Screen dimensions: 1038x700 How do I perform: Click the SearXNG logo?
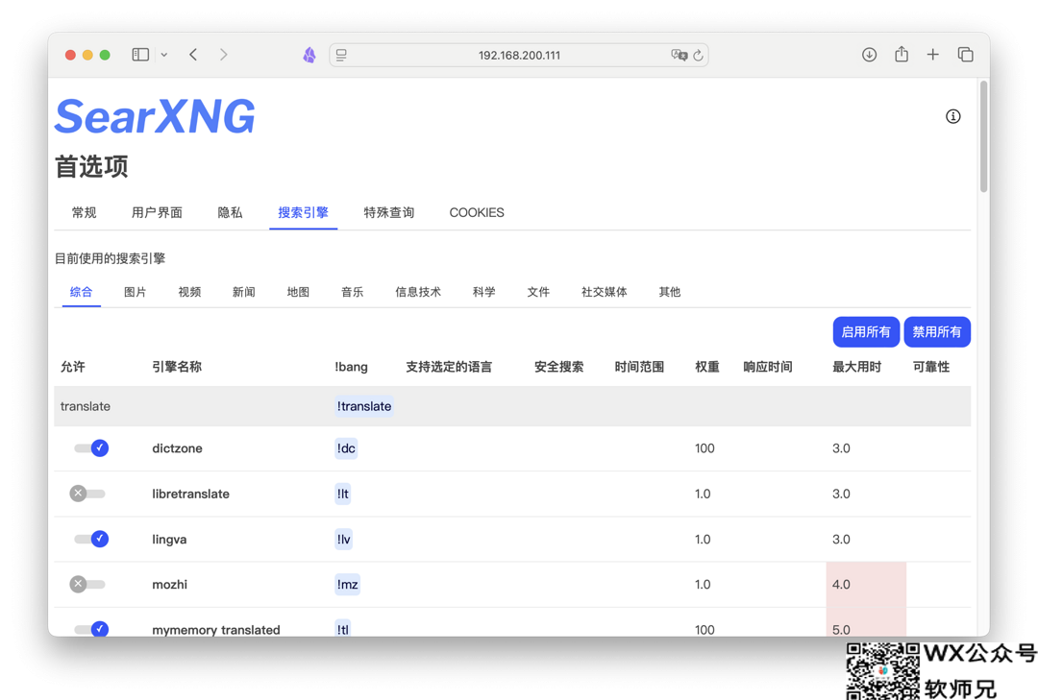tap(155, 116)
